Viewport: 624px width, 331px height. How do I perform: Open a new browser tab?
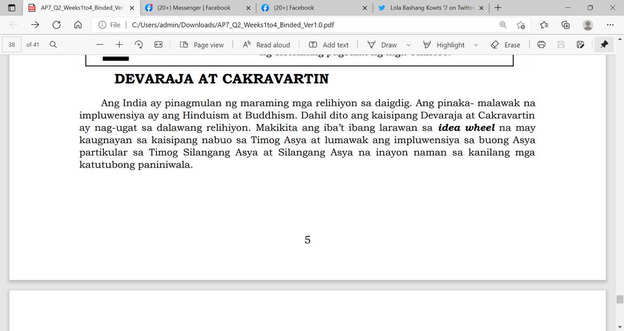pos(498,8)
